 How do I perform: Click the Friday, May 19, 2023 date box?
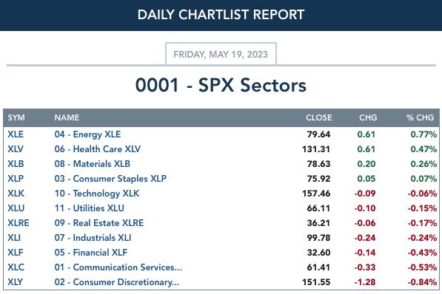pos(221,54)
